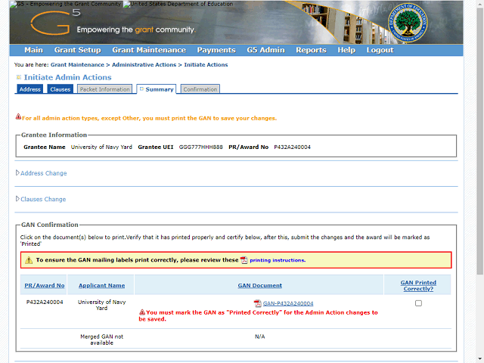Follow Administrative Actions breadcrumb link
Viewport: 484px width, 363px height.
tap(144, 65)
